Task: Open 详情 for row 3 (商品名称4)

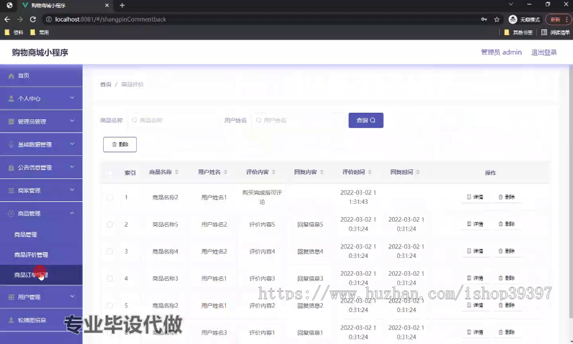Action: [x=475, y=251]
